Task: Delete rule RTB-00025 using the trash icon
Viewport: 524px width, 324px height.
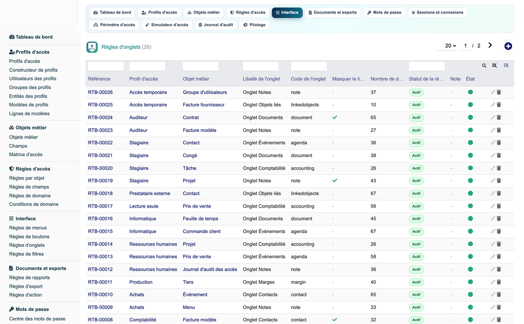Action: pyautogui.click(x=499, y=105)
